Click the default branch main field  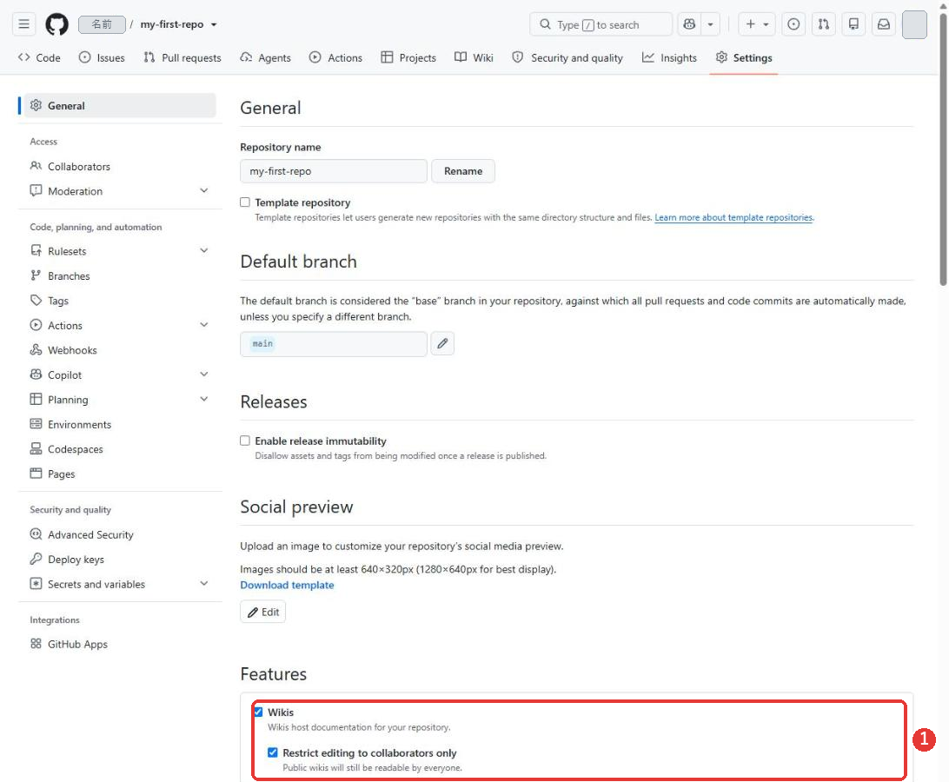click(x=334, y=344)
